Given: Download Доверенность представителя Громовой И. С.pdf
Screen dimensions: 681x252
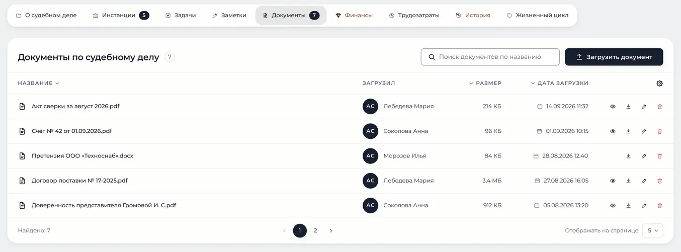Looking at the screenshot, I should point(628,206).
